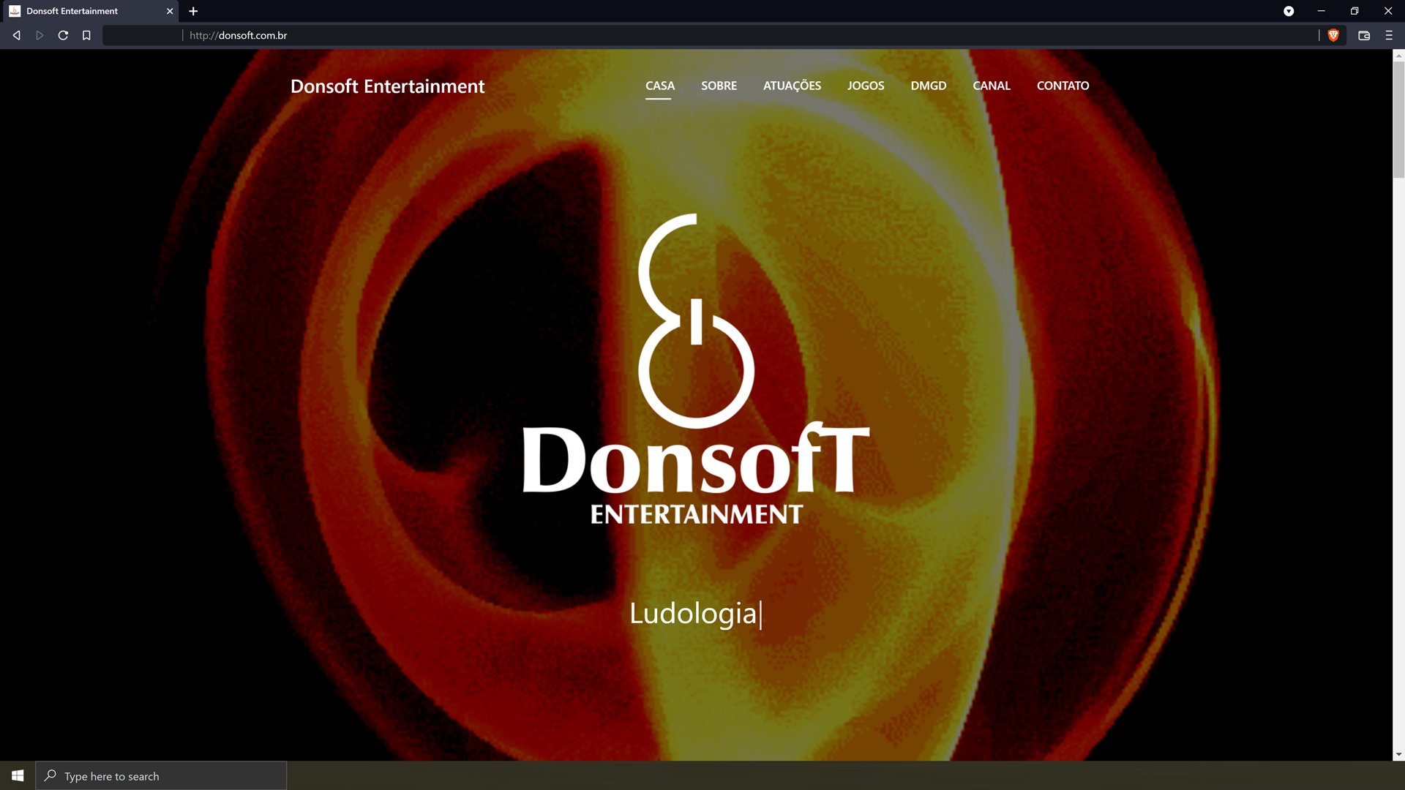Open the tab search dropdown arrow
This screenshot has height=790, width=1405.
click(x=1289, y=11)
